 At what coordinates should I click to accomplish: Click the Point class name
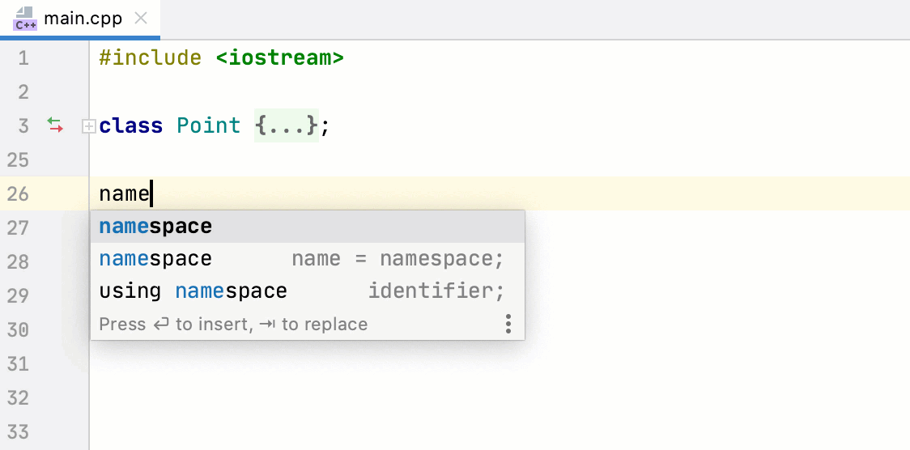coord(209,126)
